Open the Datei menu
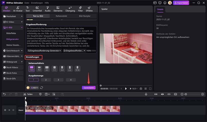Screen dimensions: 207x122 tap(27, 3)
